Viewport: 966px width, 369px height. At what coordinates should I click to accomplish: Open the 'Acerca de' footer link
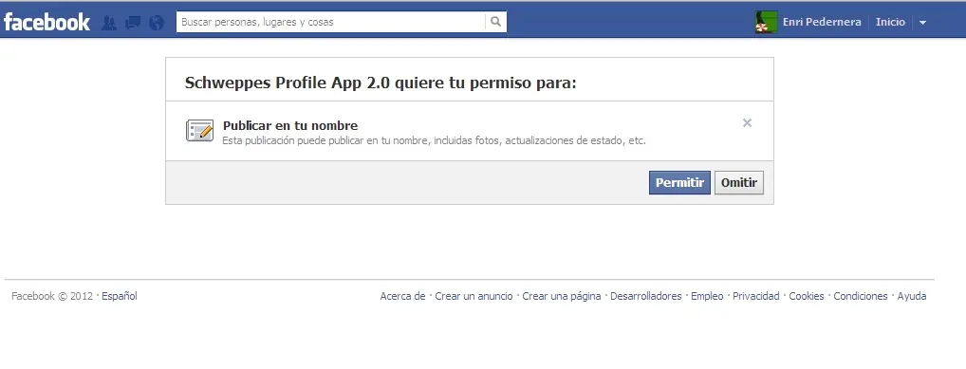click(x=402, y=296)
